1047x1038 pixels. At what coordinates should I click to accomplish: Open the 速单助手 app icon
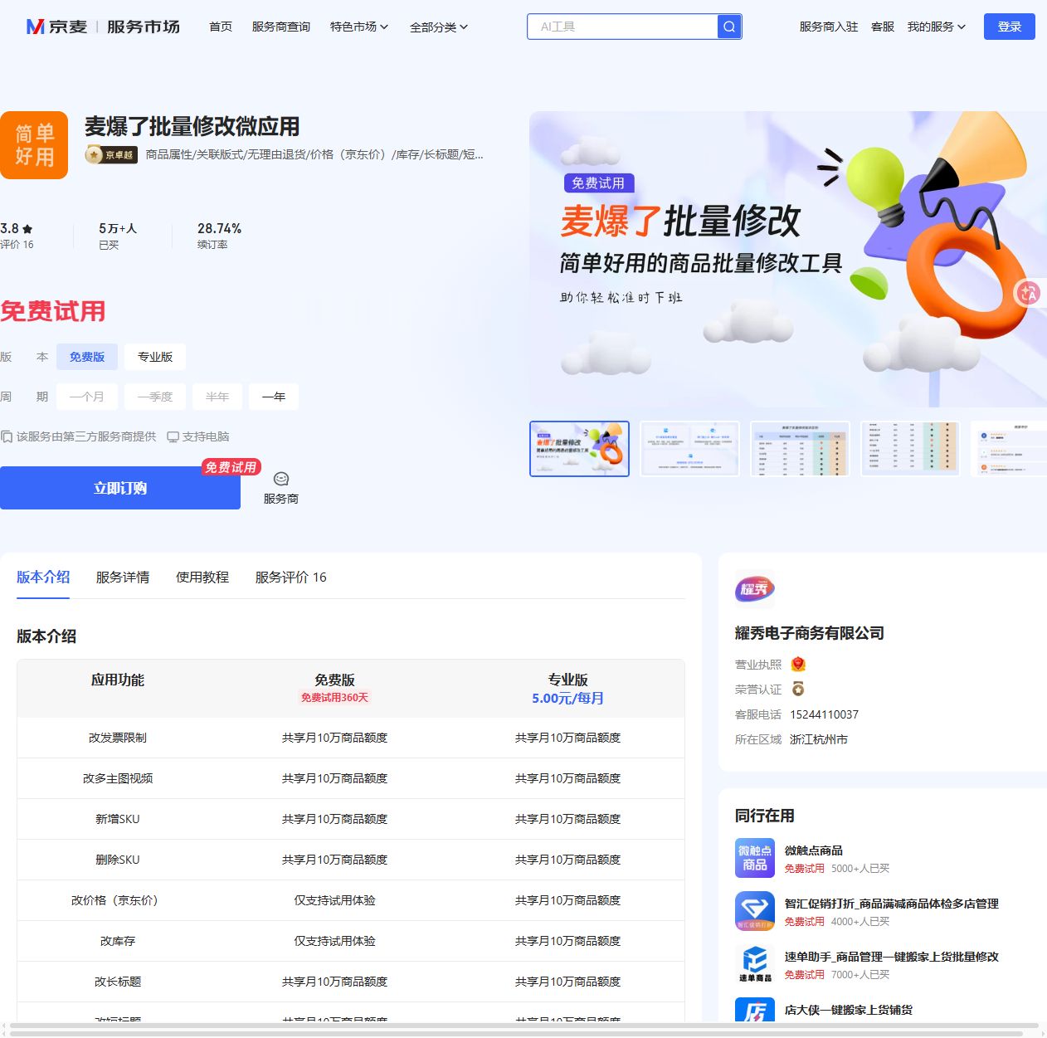coord(755,964)
